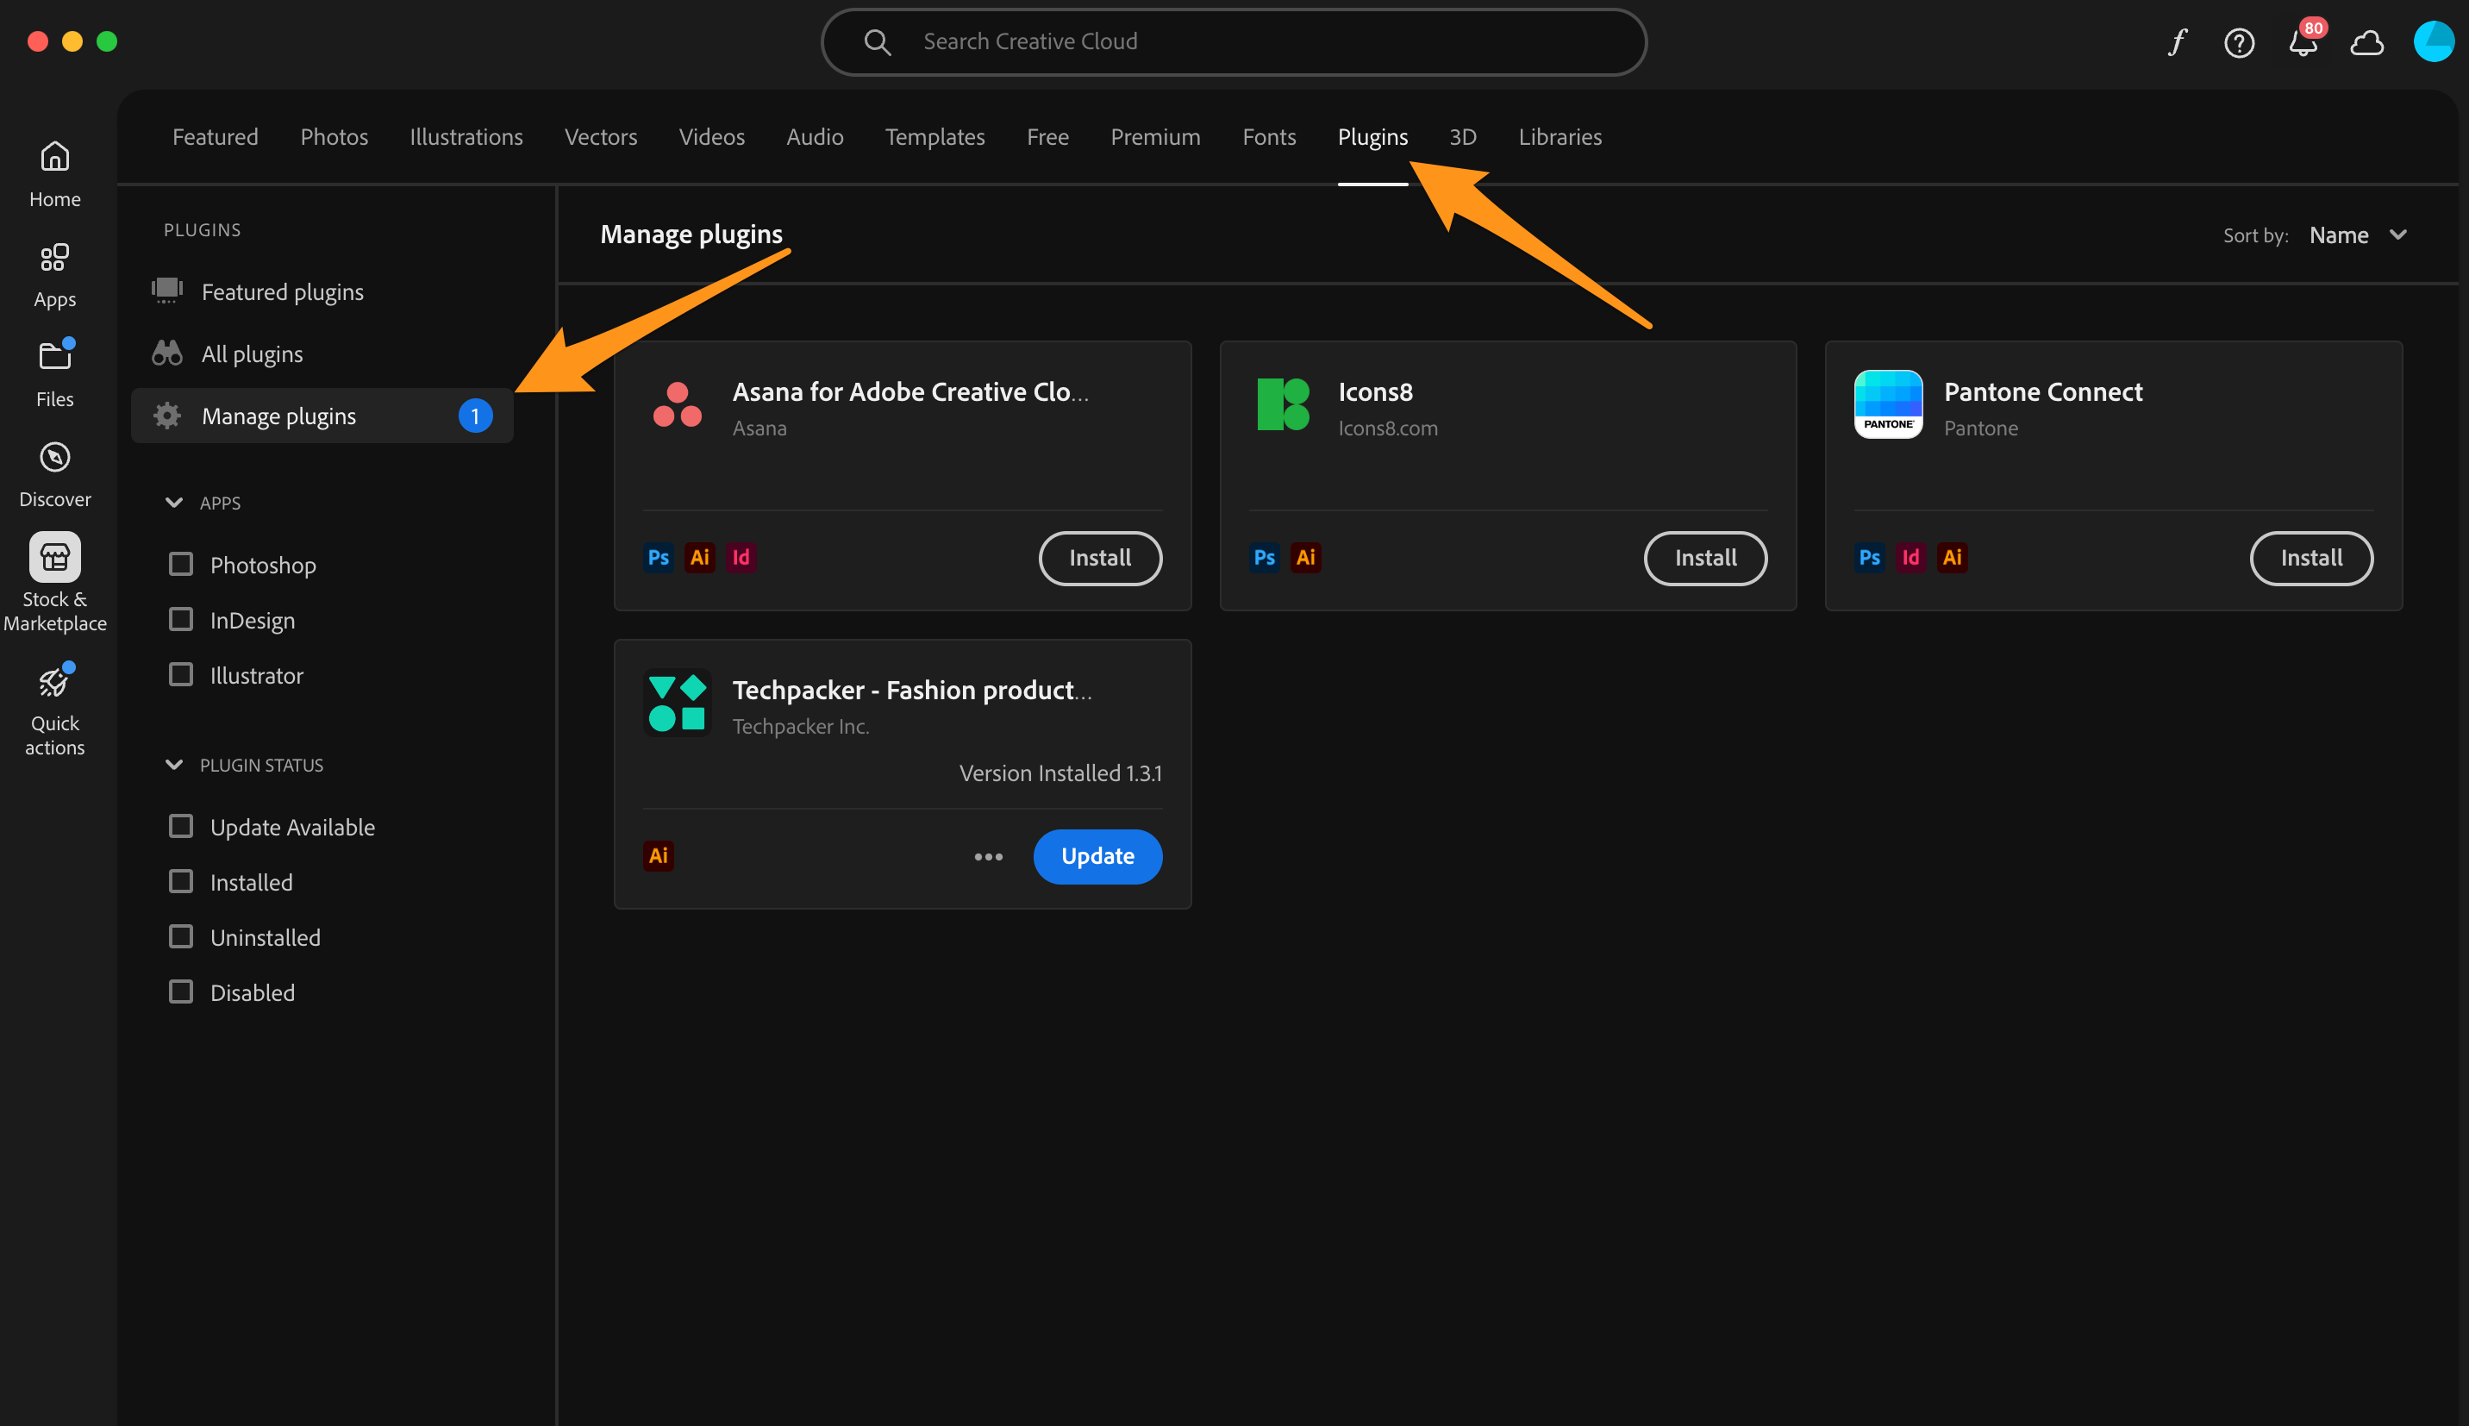2469x1426 pixels.
Task: Click Photoshop badge on Pantone card
Action: (x=1870, y=557)
